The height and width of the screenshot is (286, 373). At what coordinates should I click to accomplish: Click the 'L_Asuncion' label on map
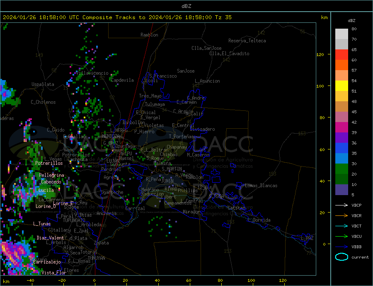coord(208,81)
